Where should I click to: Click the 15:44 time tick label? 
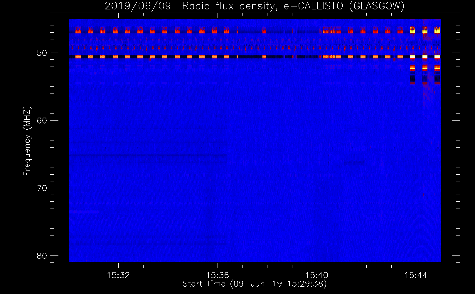pos(416,275)
